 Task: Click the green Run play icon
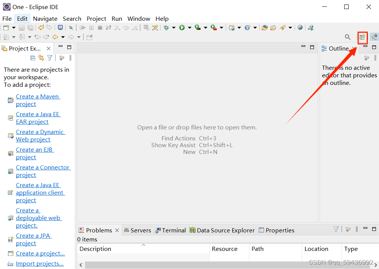pos(182,28)
